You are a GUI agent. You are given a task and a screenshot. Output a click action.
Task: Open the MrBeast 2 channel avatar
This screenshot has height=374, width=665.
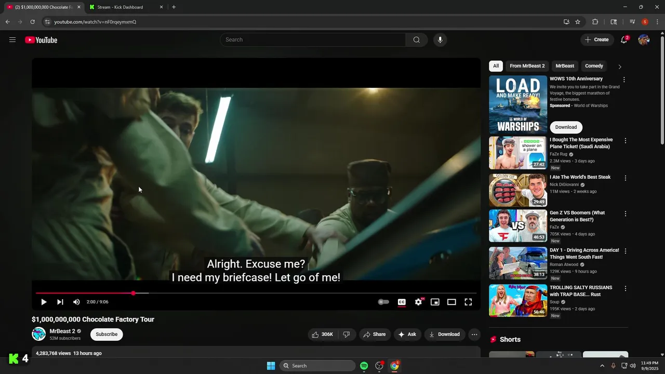[x=39, y=334]
